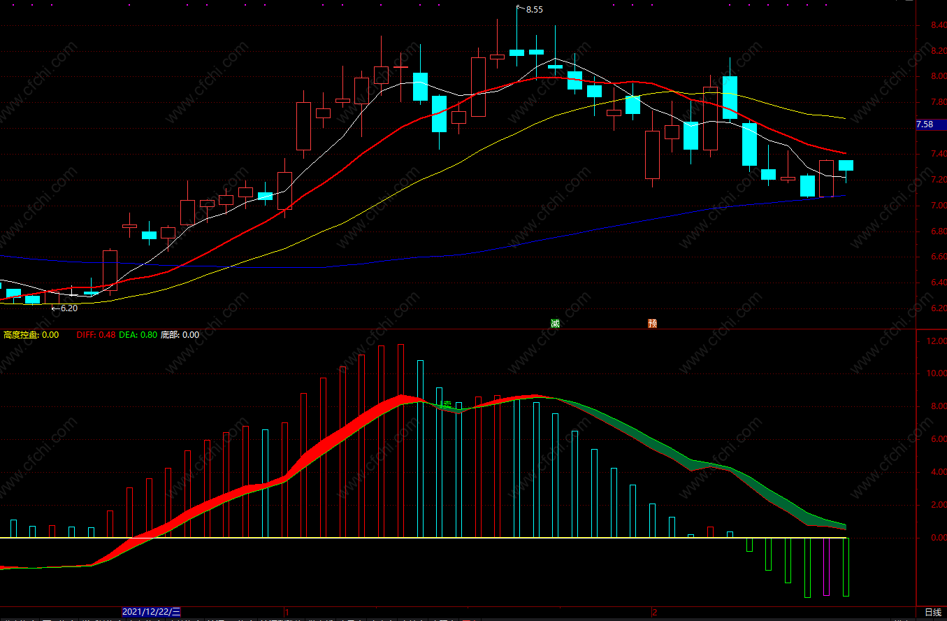The height and width of the screenshot is (621, 947).
Task: Click 6.60 on the price axis
Action: click(x=939, y=257)
